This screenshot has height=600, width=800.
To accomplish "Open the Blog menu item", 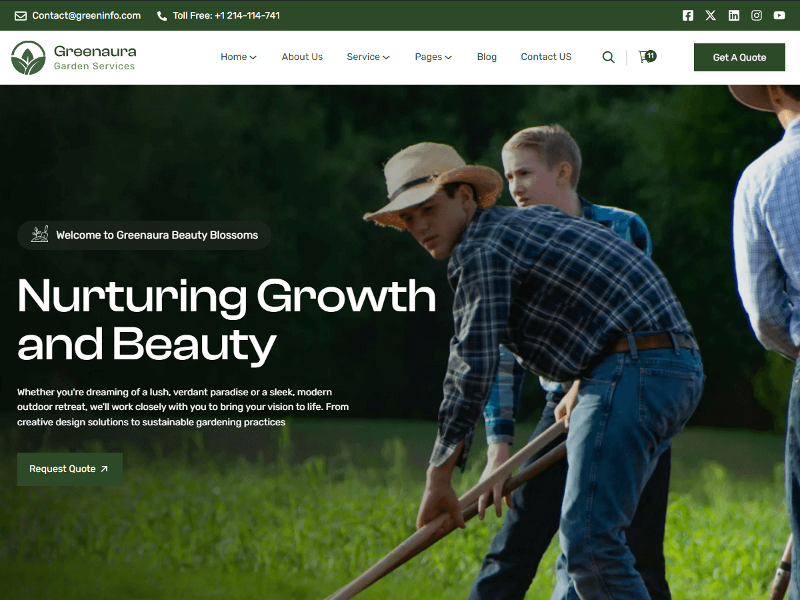I will pos(487,57).
